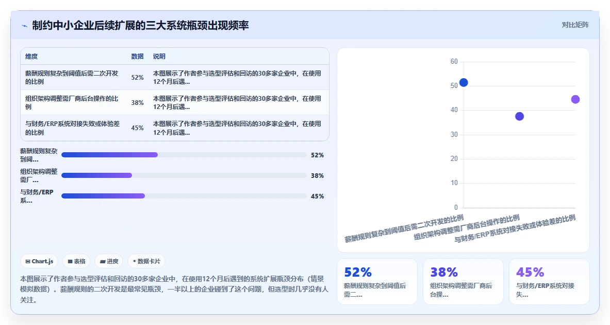Select the 数据卡片 tag chip
The width and height of the screenshot is (610, 325).
[x=146, y=261]
